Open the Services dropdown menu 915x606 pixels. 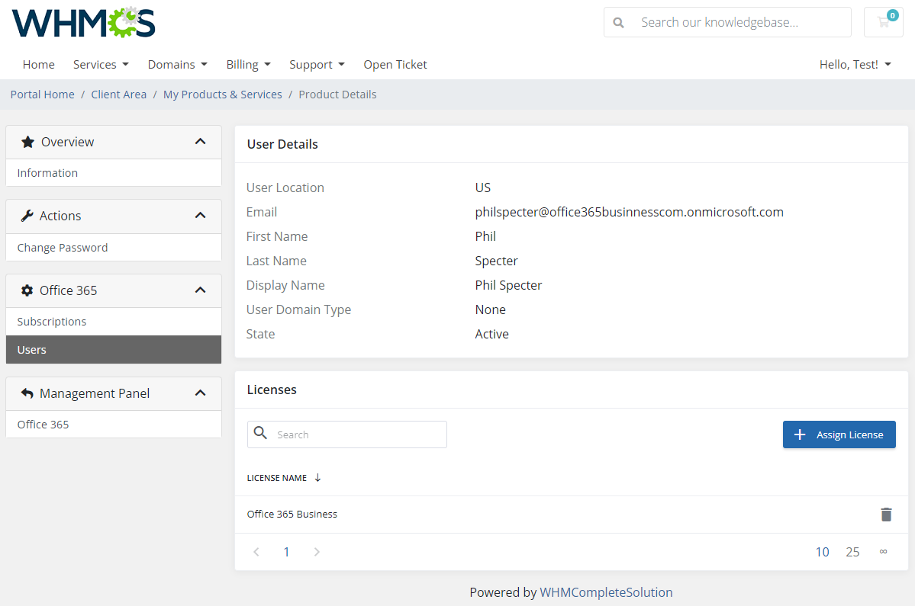(101, 65)
